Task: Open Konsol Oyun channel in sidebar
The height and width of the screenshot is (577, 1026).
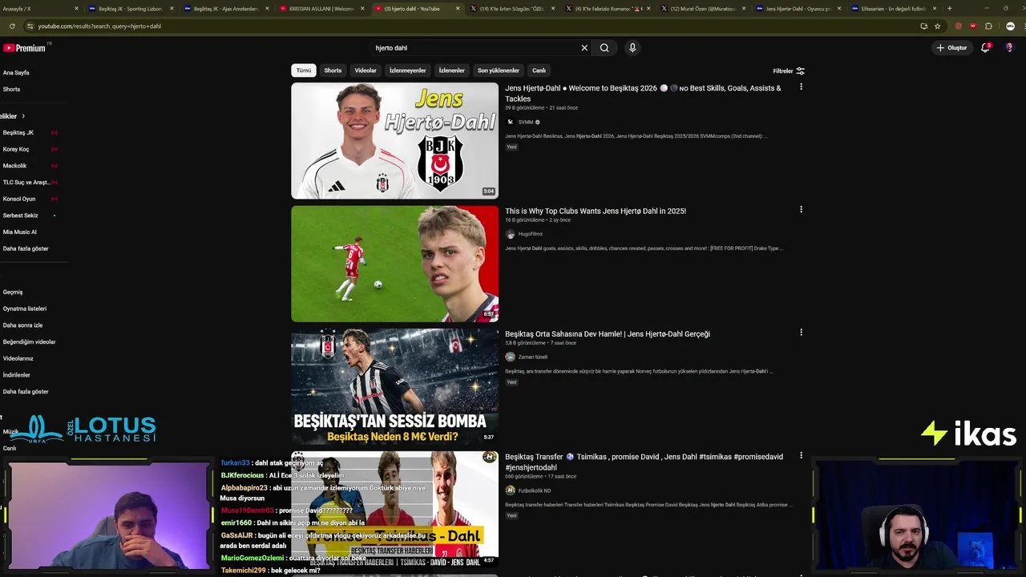Action: [19, 199]
